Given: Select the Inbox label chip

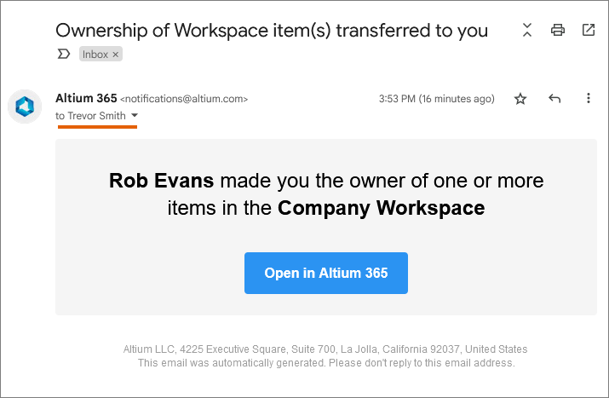Looking at the screenshot, I should (95, 55).
